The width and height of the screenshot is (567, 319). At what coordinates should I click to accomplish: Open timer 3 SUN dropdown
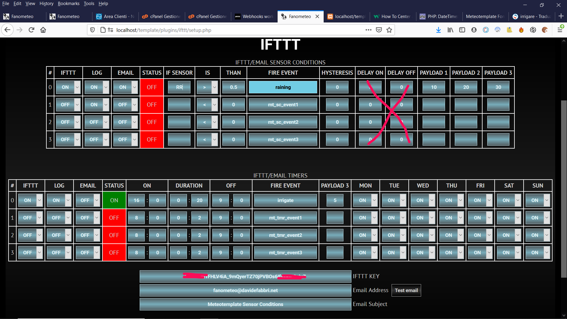pyautogui.click(x=537, y=253)
